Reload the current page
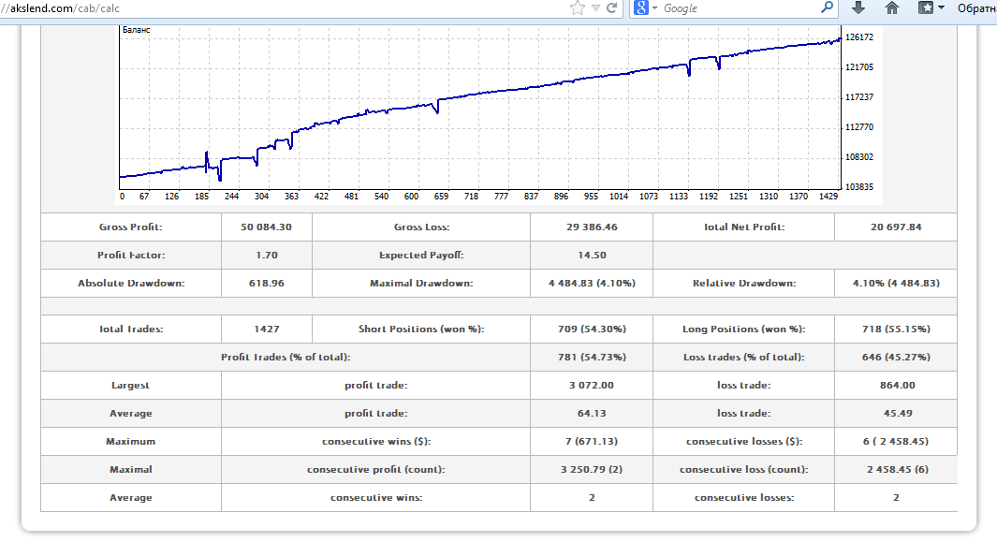Image resolution: width=997 pixels, height=542 pixels. pyautogui.click(x=612, y=8)
